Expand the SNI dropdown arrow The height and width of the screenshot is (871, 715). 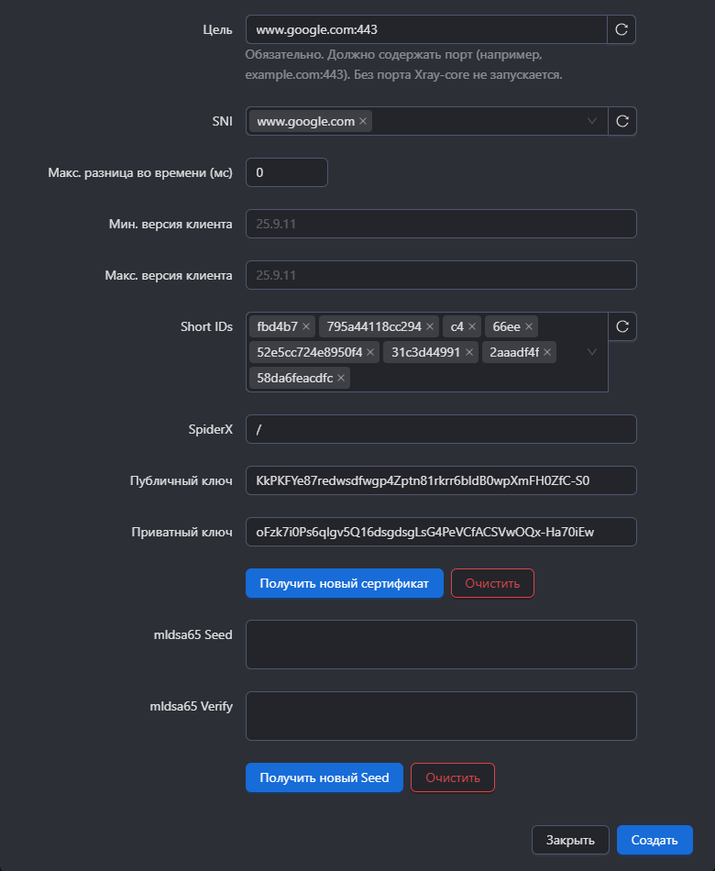click(x=592, y=121)
